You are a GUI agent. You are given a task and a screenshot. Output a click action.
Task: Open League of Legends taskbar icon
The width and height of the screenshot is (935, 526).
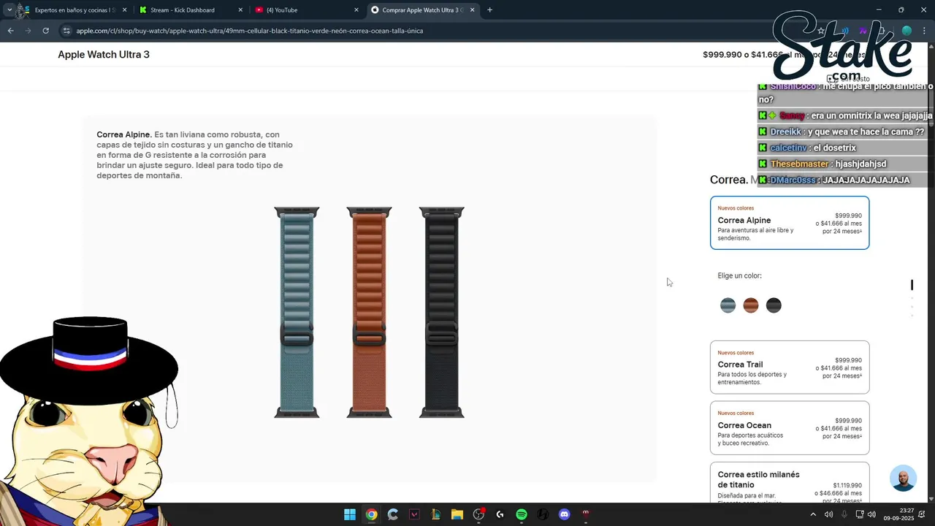tap(435, 514)
